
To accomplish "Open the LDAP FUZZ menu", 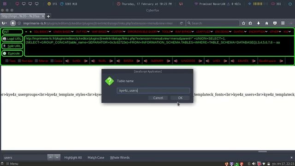I will tap(205, 32).
